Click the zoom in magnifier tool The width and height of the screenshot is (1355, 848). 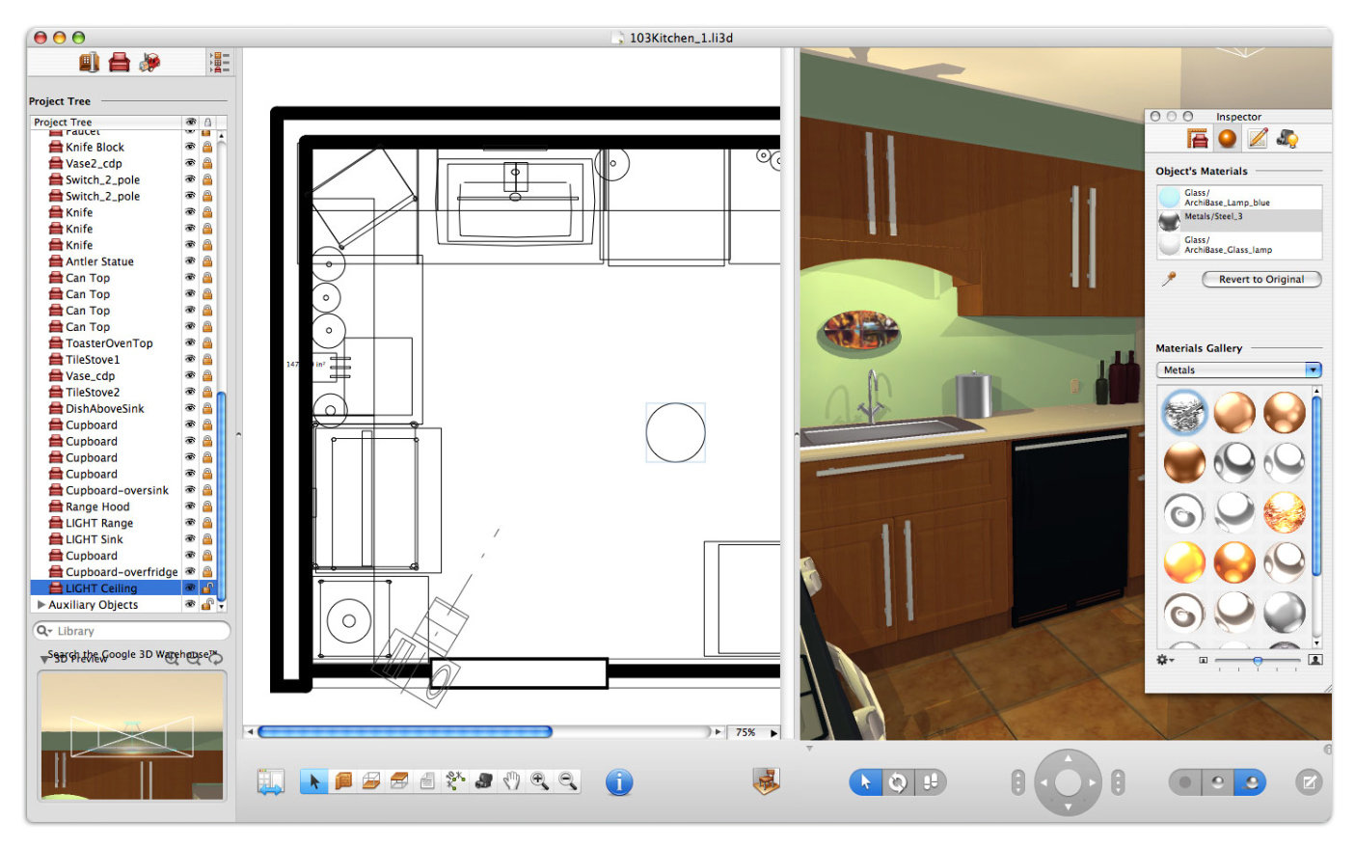click(540, 781)
